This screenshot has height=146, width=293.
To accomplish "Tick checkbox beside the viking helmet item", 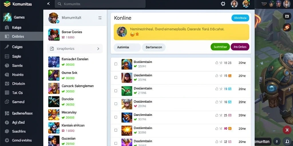I will click(x=116, y=104).
